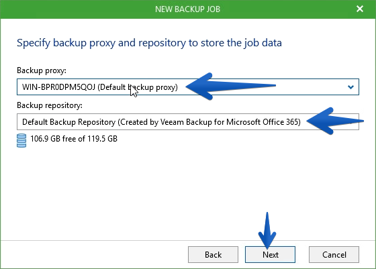Go to the Next wizard step

(x=270, y=254)
